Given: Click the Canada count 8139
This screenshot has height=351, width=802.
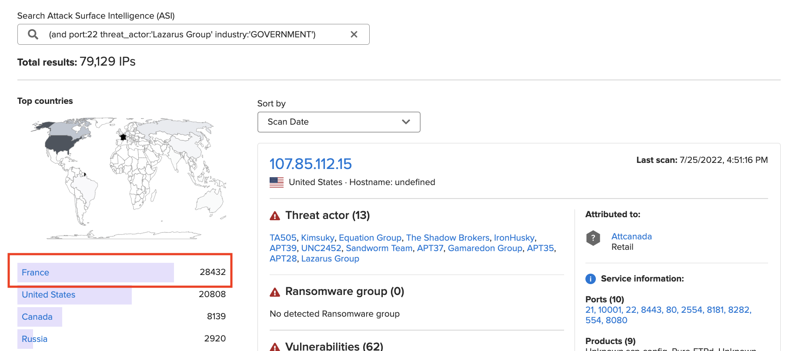Looking at the screenshot, I should pyautogui.click(x=216, y=316).
